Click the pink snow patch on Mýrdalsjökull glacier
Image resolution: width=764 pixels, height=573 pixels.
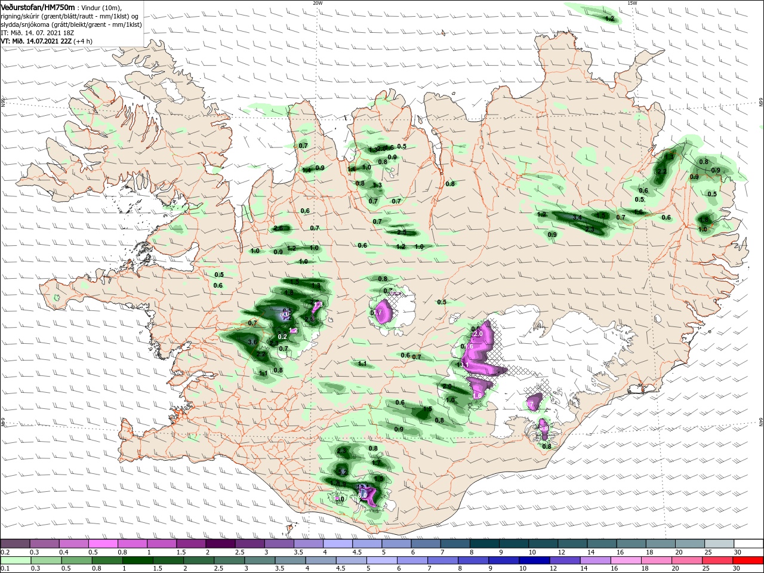pos(368,495)
